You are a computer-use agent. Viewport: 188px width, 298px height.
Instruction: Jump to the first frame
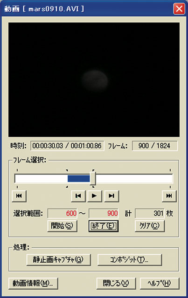pyautogui.click(x=19, y=196)
